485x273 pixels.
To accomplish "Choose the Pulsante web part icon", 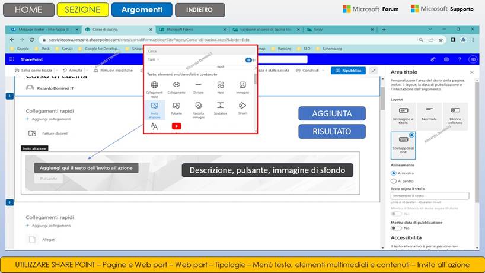I will pyautogui.click(x=176, y=106).
